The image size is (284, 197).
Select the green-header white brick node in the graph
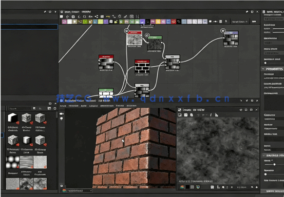106,93
